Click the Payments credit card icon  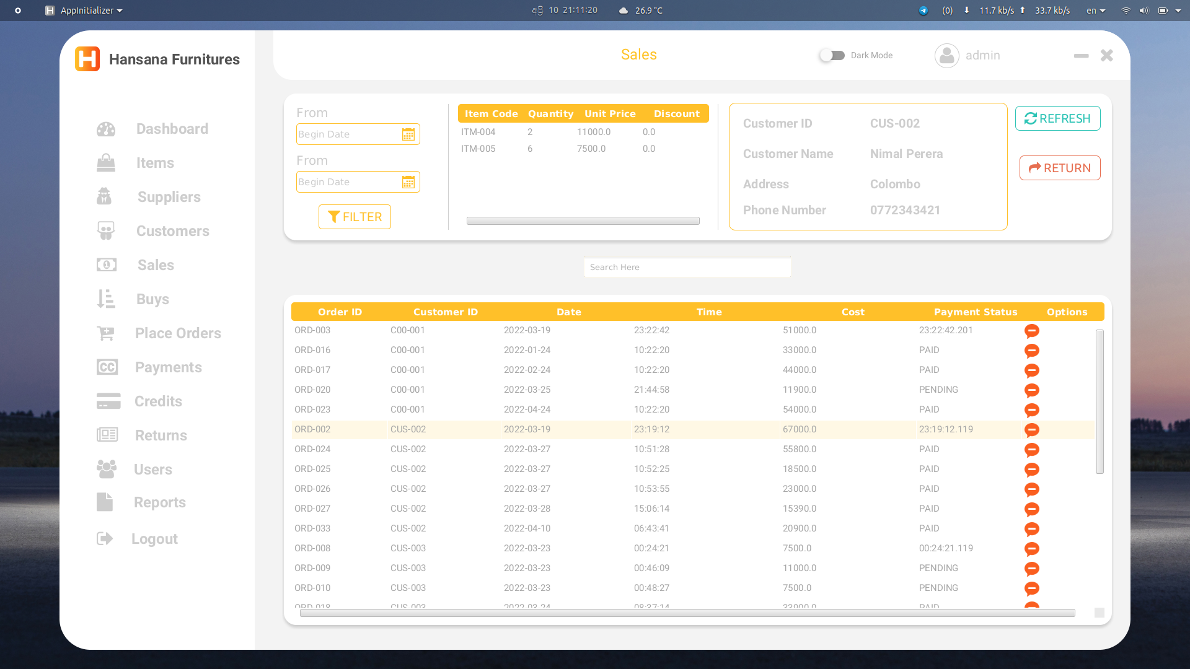pyautogui.click(x=107, y=367)
